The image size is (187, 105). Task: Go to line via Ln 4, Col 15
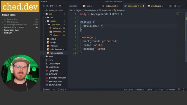(128, 90)
